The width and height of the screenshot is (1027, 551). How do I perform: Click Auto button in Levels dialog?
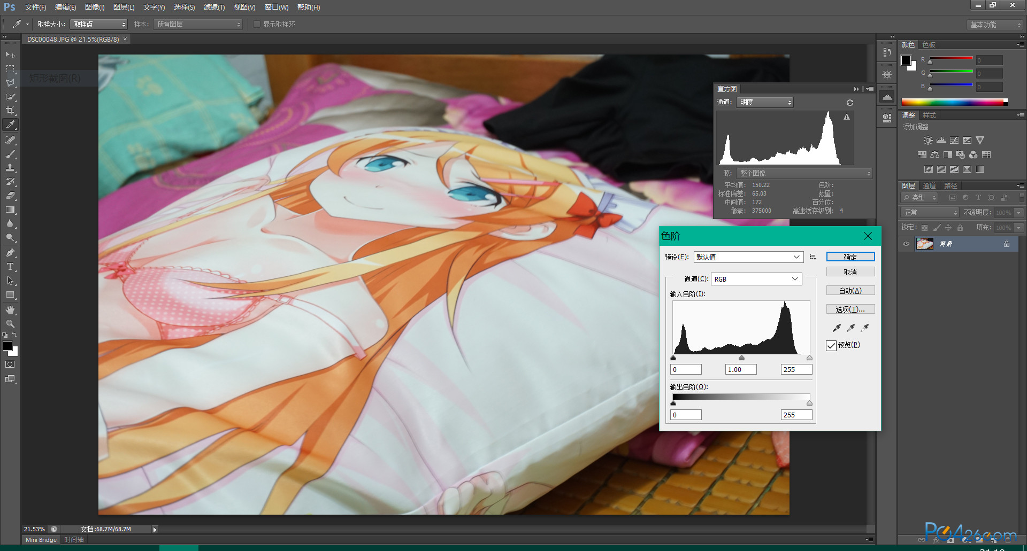[850, 291]
